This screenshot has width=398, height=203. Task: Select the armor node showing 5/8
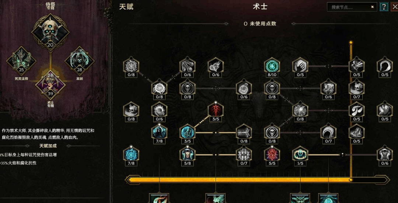click(187, 154)
